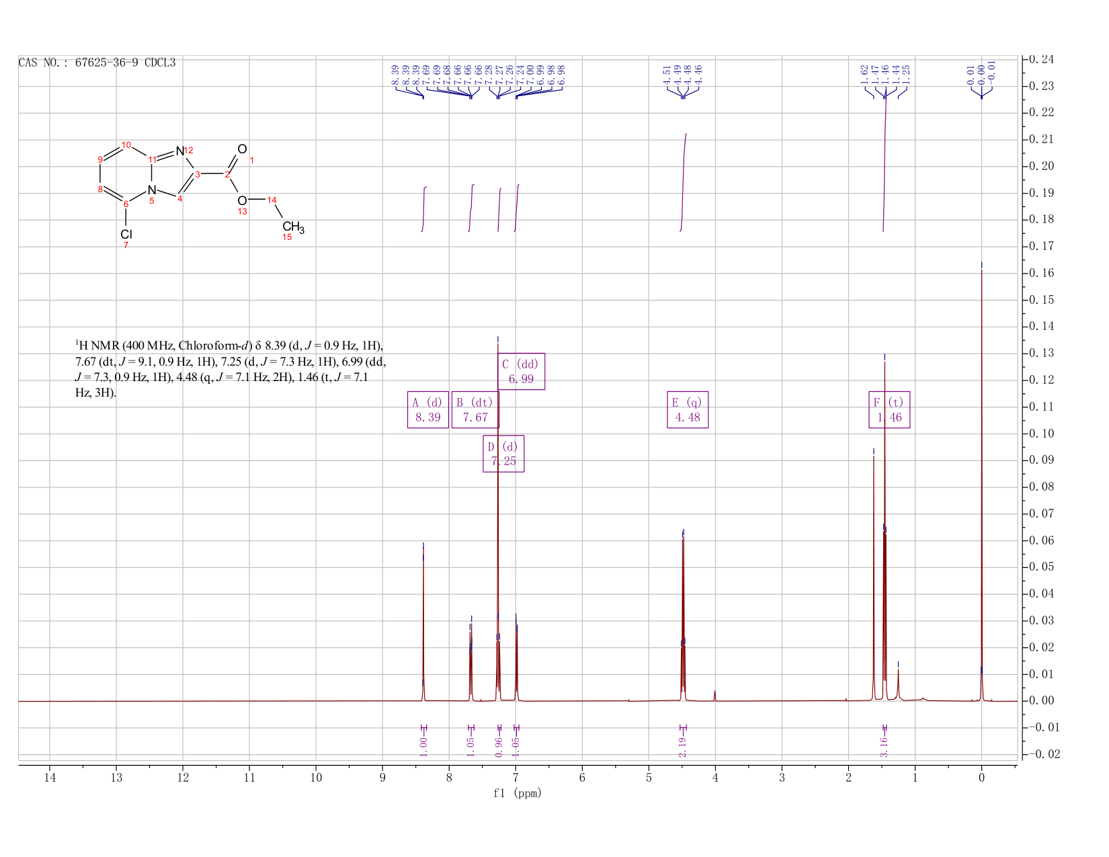Click the integral value 3.16 label
The width and height of the screenshot is (1109, 857).
[884, 747]
